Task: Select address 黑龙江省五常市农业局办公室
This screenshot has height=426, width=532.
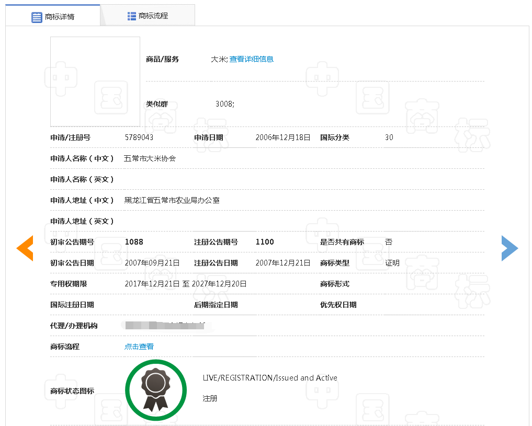Action: pos(172,200)
